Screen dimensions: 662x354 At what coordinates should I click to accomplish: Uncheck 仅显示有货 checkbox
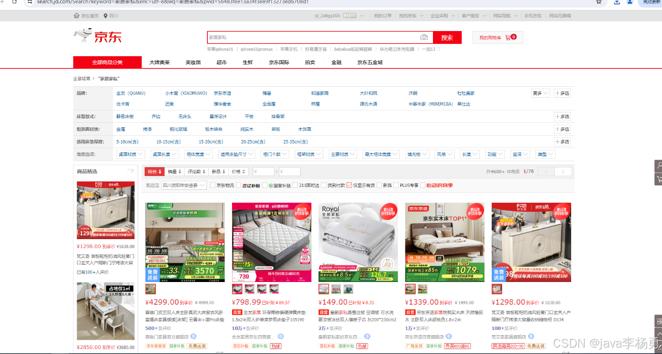(x=350, y=185)
